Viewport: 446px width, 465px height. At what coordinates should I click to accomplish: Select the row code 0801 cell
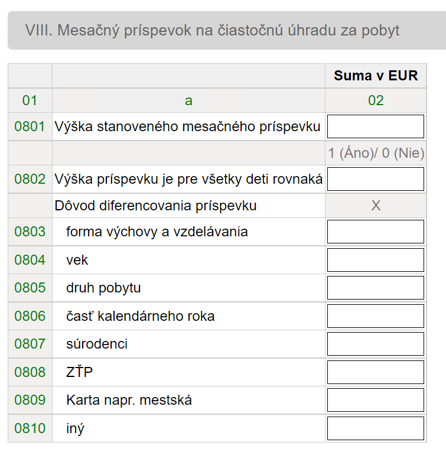coord(30,126)
